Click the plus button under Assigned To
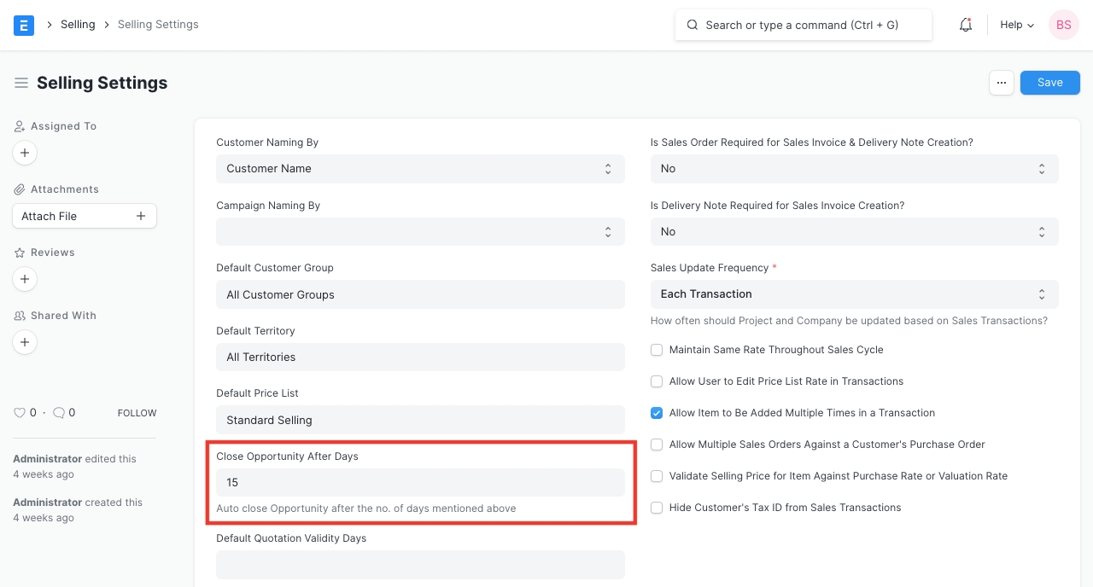 [x=25, y=153]
